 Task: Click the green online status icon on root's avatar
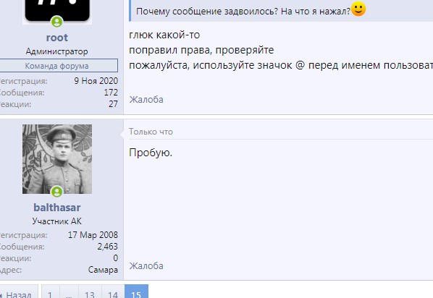tap(57, 22)
